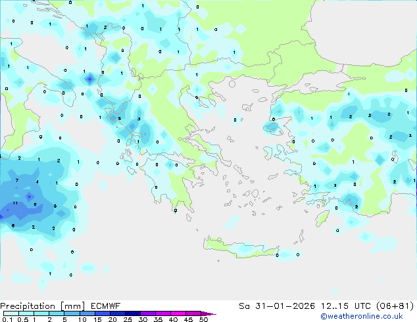This screenshot has height=322, width=417.
Task: Click the '30' legend scale label
Action: point(143,319)
